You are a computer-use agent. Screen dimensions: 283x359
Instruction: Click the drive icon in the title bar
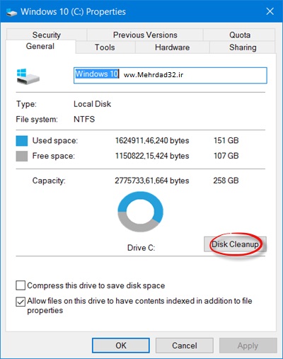click(x=11, y=12)
